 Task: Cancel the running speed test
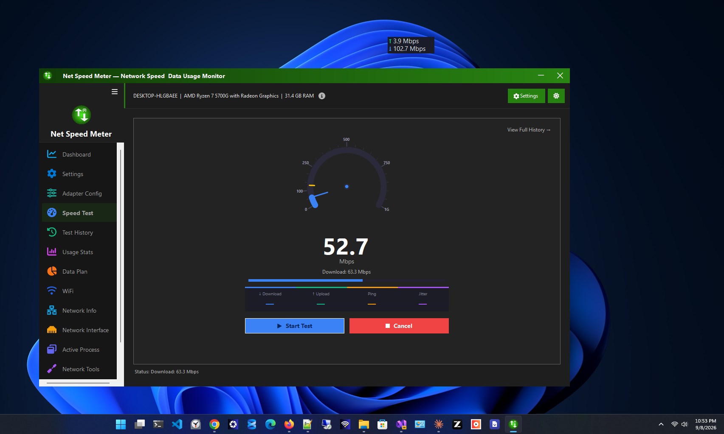(399, 326)
